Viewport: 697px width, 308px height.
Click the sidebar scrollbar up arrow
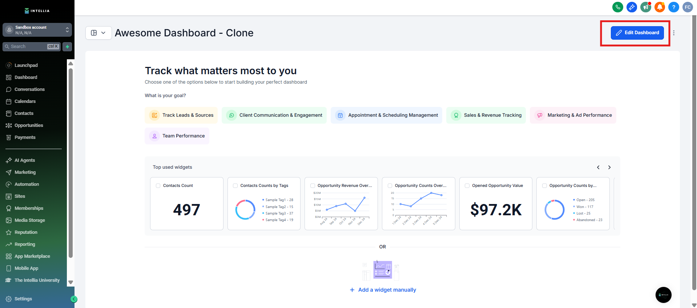coord(71,64)
